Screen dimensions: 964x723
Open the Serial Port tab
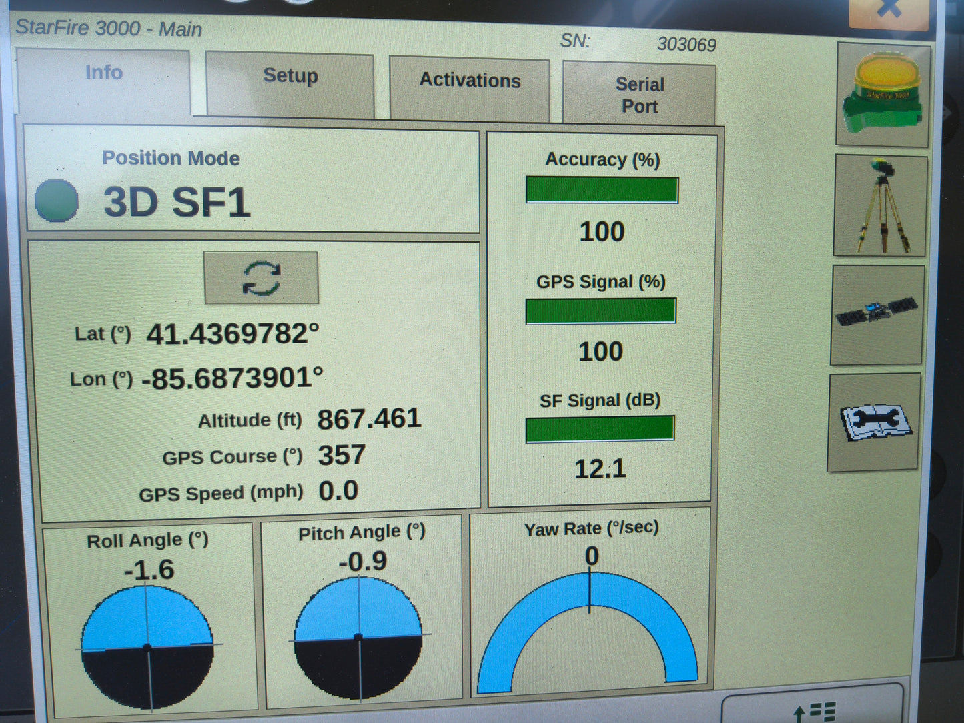pyautogui.click(x=639, y=93)
